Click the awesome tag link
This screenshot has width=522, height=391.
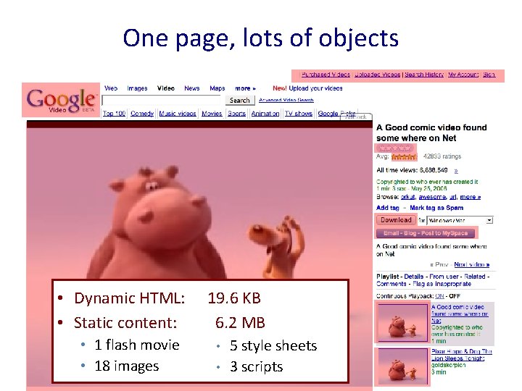pos(432,197)
